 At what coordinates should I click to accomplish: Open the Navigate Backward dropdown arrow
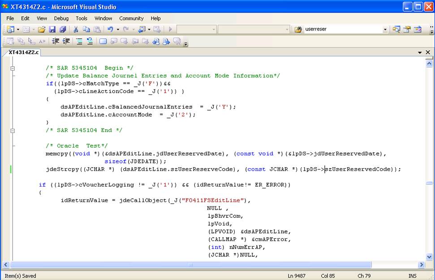(x=149, y=30)
